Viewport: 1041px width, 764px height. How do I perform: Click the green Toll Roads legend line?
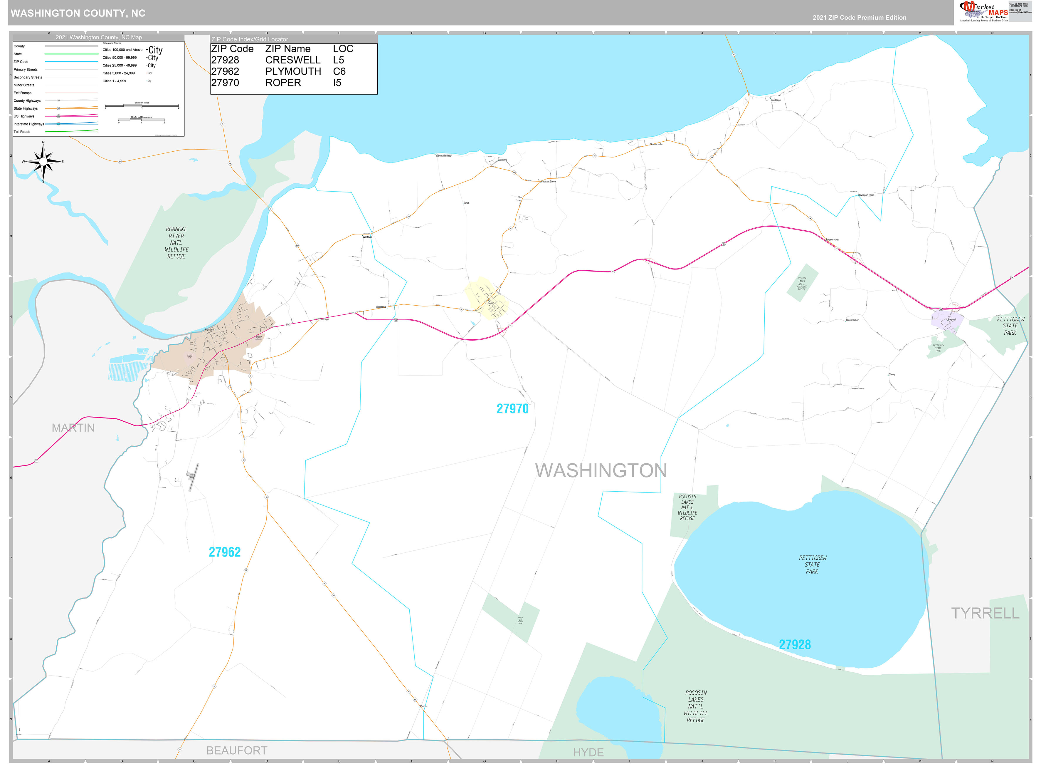(x=72, y=131)
